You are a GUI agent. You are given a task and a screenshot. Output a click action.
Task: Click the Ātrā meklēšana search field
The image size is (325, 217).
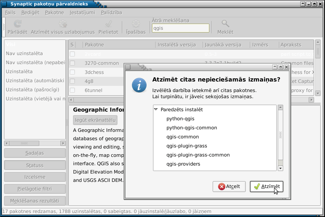(x=181, y=28)
